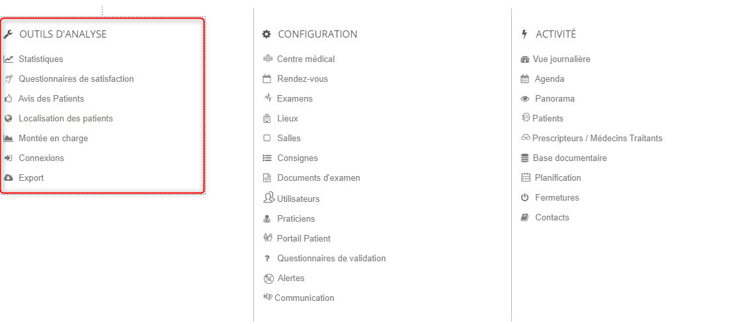744x324 pixels.
Task: Go to Prescripteurs / Médecins Traitants
Action: tap(597, 139)
